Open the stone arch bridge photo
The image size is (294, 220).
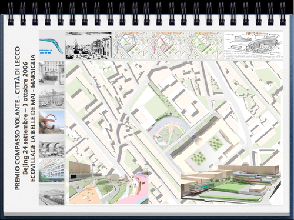[x=52, y=146]
